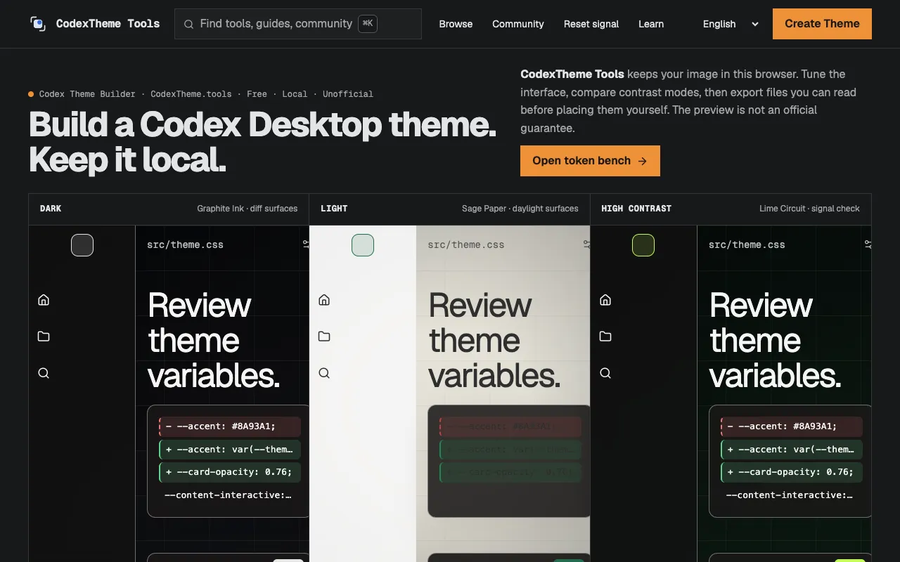This screenshot has width=900, height=562.
Task: Click Review theme variables heading in Light preview
Action: click(494, 341)
